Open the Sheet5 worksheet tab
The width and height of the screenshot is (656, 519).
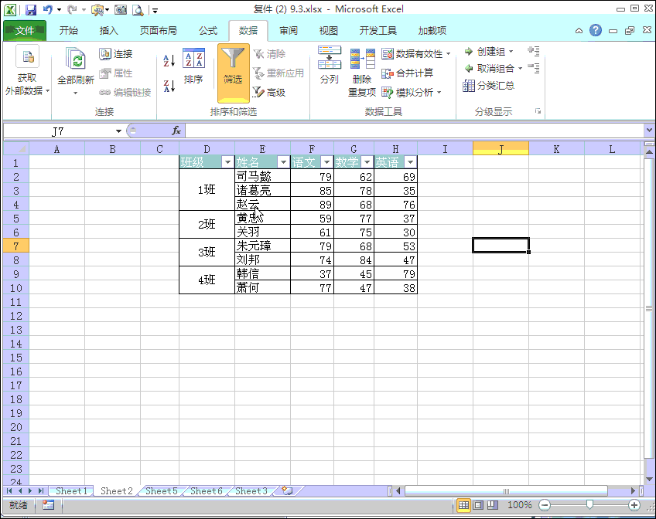[x=162, y=491]
